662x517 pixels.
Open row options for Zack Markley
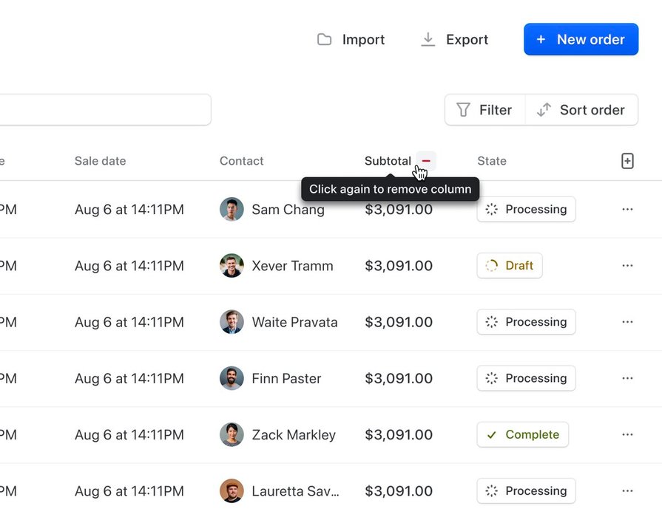point(627,434)
